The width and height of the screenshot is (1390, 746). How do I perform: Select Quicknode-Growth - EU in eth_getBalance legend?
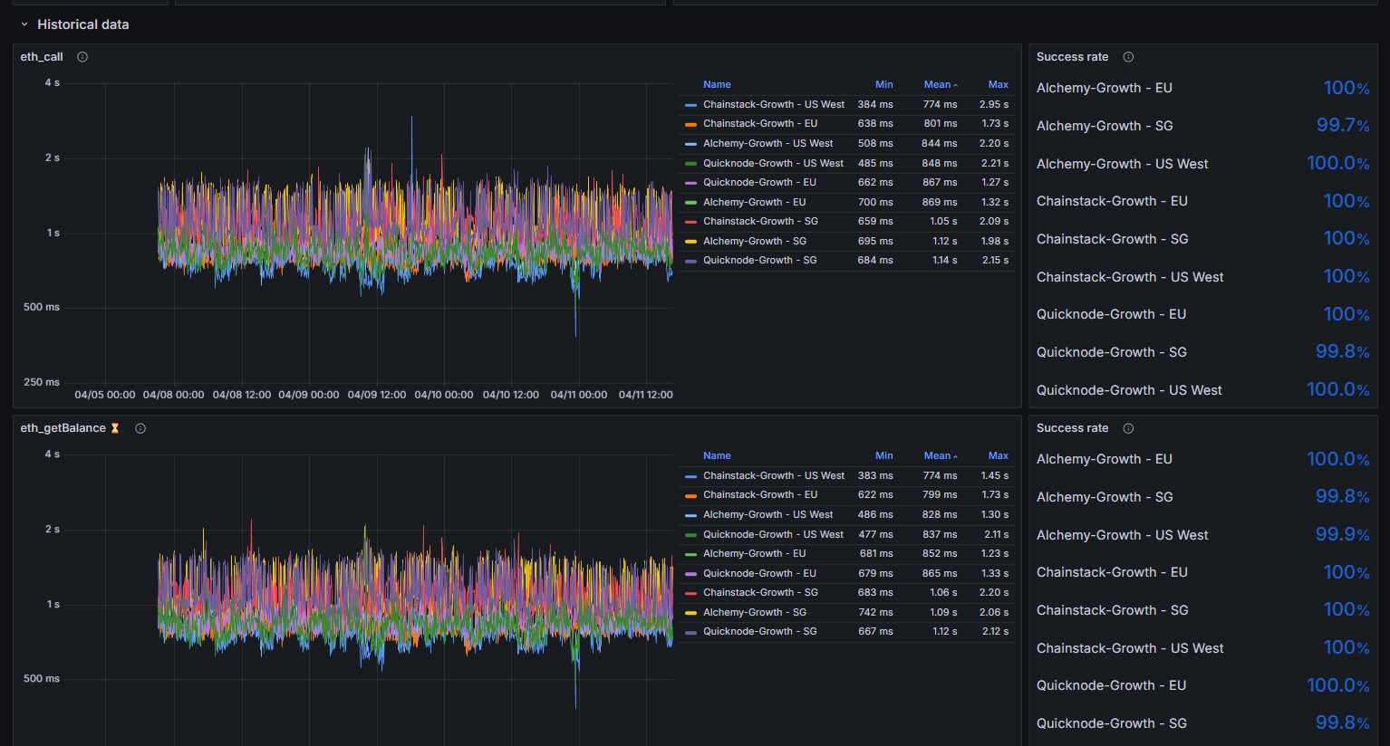[759, 573]
